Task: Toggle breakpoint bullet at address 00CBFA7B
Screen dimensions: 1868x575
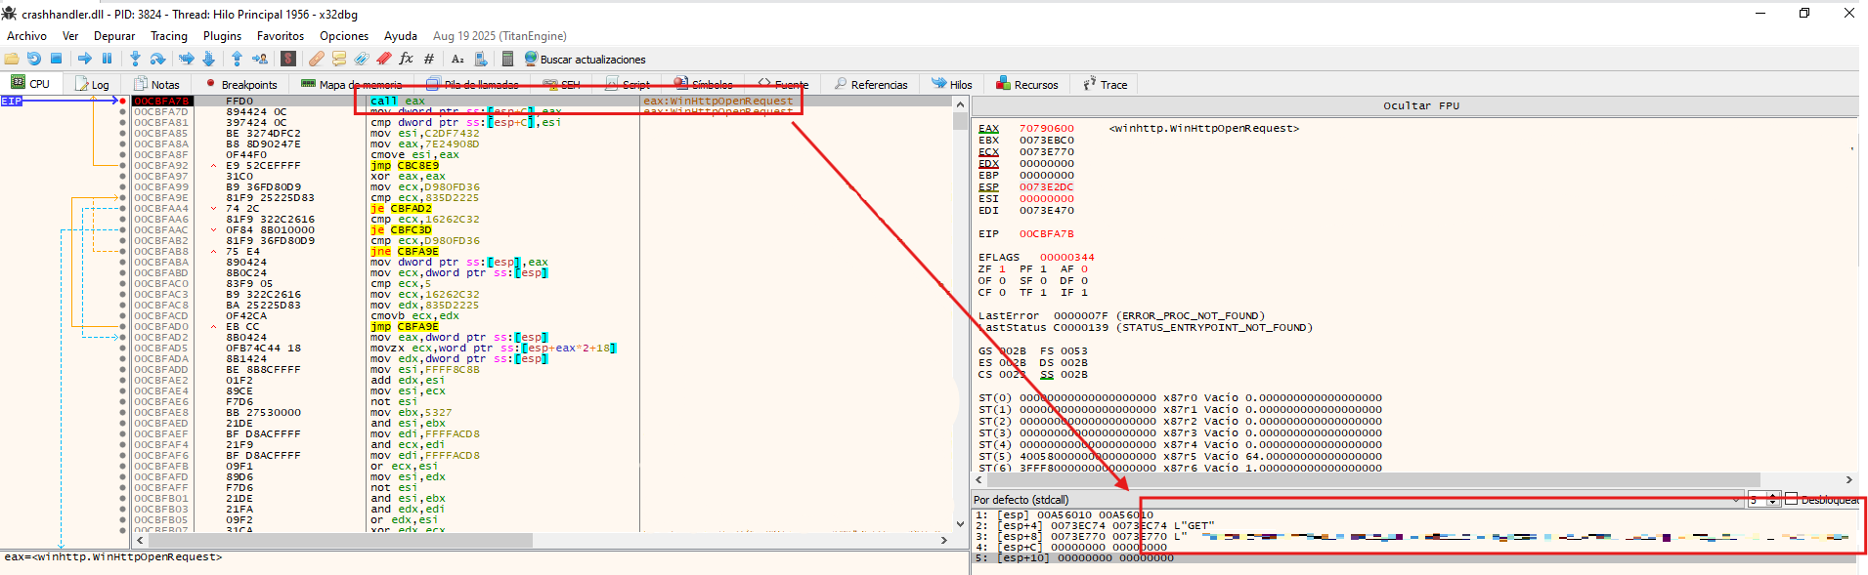Action: pos(122,101)
